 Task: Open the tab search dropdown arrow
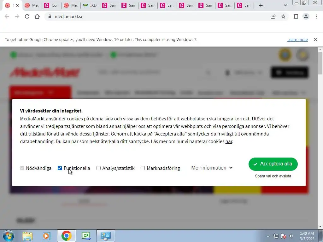285,5
